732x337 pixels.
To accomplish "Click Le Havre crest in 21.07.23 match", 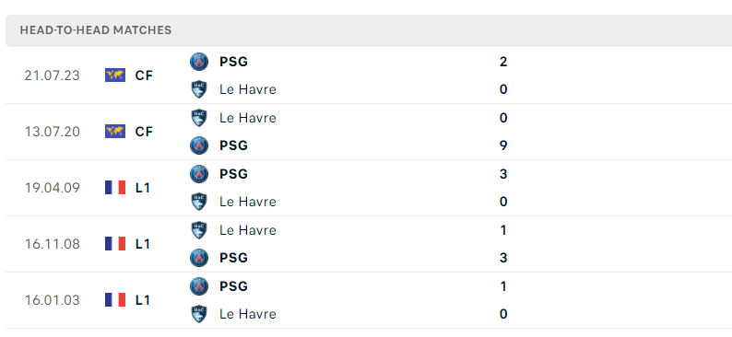I will (199, 89).
